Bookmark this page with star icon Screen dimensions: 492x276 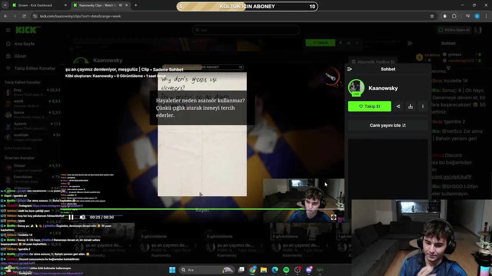tap(432, 16)
